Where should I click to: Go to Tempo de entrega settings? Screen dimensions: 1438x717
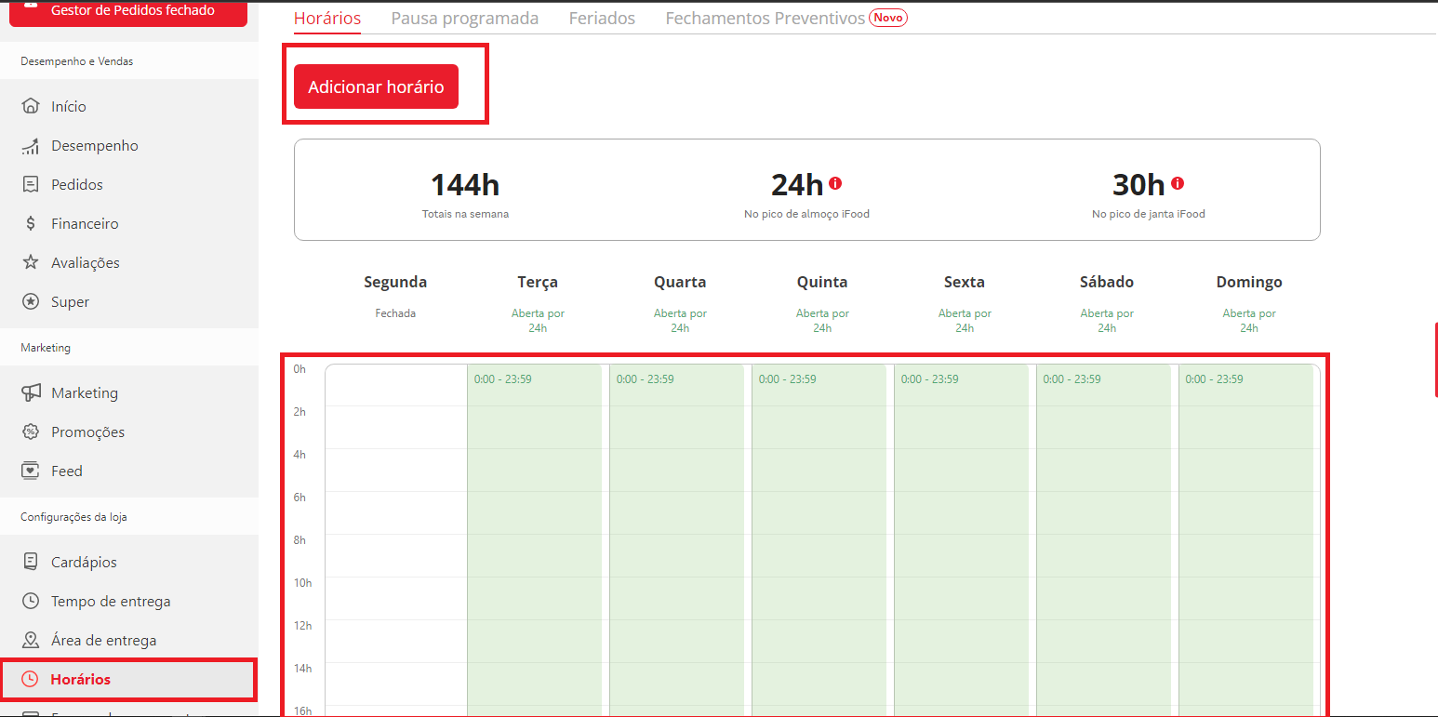pos(111,602)
